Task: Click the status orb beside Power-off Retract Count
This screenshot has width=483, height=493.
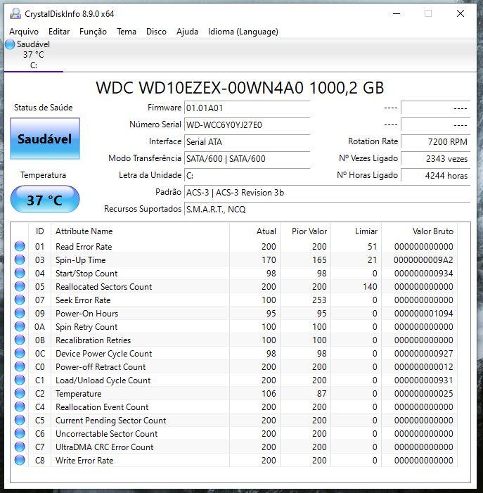Action: (20, 366)
